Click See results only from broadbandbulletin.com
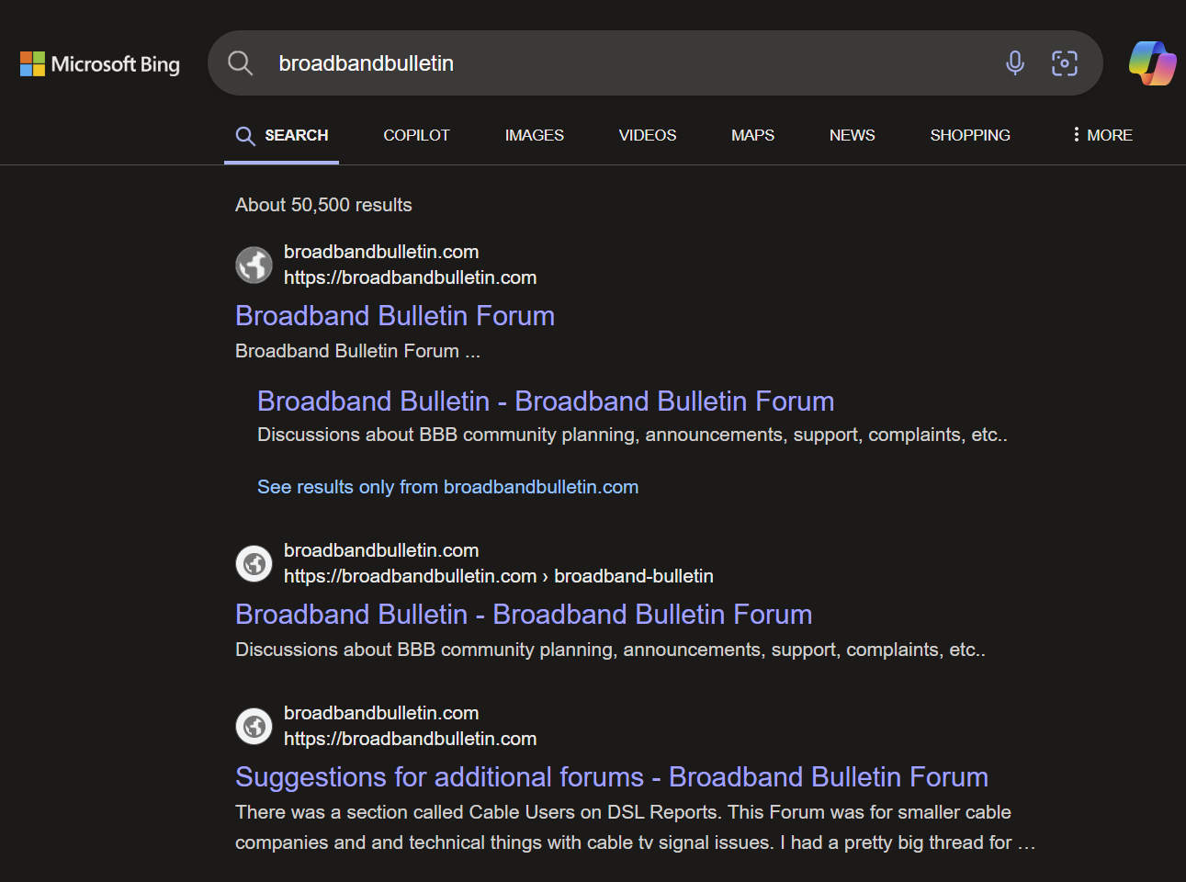Screen dimensions: 1186x882 click(448, 487)
